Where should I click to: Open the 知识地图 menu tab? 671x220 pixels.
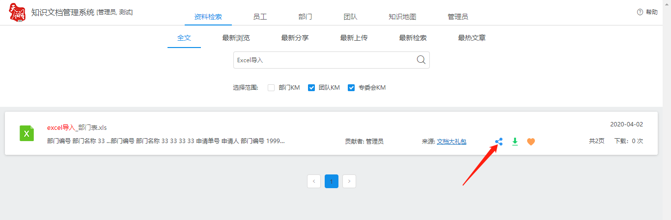tap(402, 17)
